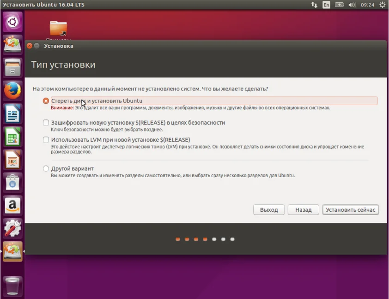389x299 pixels.
Task: Click 'Вы можете создавать и изменять разделы' description
Action: point(173,176)
